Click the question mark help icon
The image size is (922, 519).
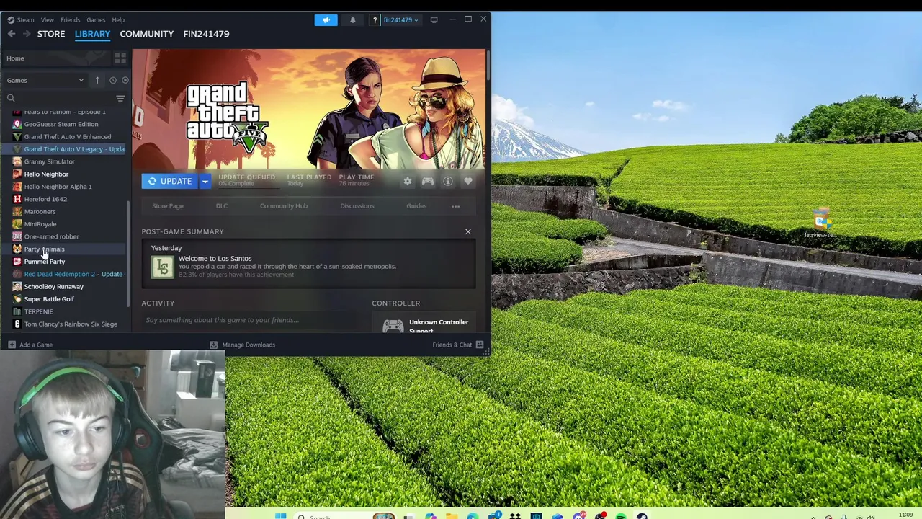pyautogui.click(x=375, y=20)
